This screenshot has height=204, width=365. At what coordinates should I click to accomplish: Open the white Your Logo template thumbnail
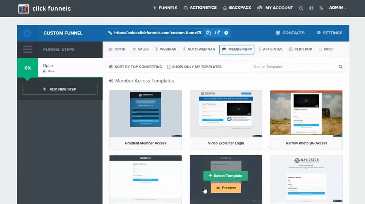coord(146,179)
